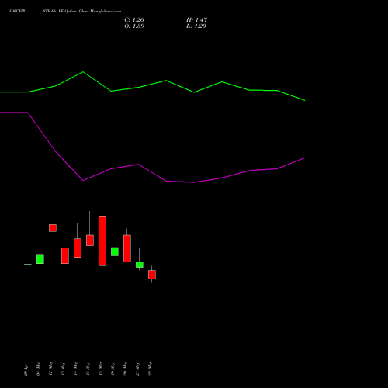The height and width of the screenshot is (388, 388).
Task: Click the close value C: 1.26
Action: pyautogui.click(x=134, y=19)
